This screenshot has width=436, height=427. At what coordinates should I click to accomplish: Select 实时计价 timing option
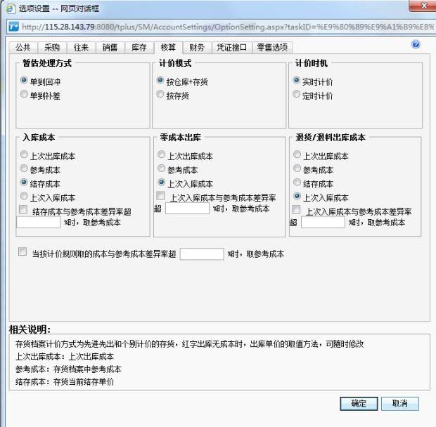297,80
